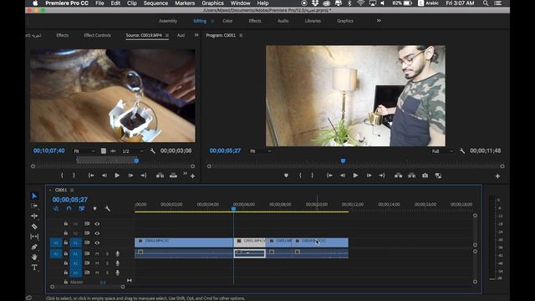Click Lift button in Program monitor

[x=398, y=176]
